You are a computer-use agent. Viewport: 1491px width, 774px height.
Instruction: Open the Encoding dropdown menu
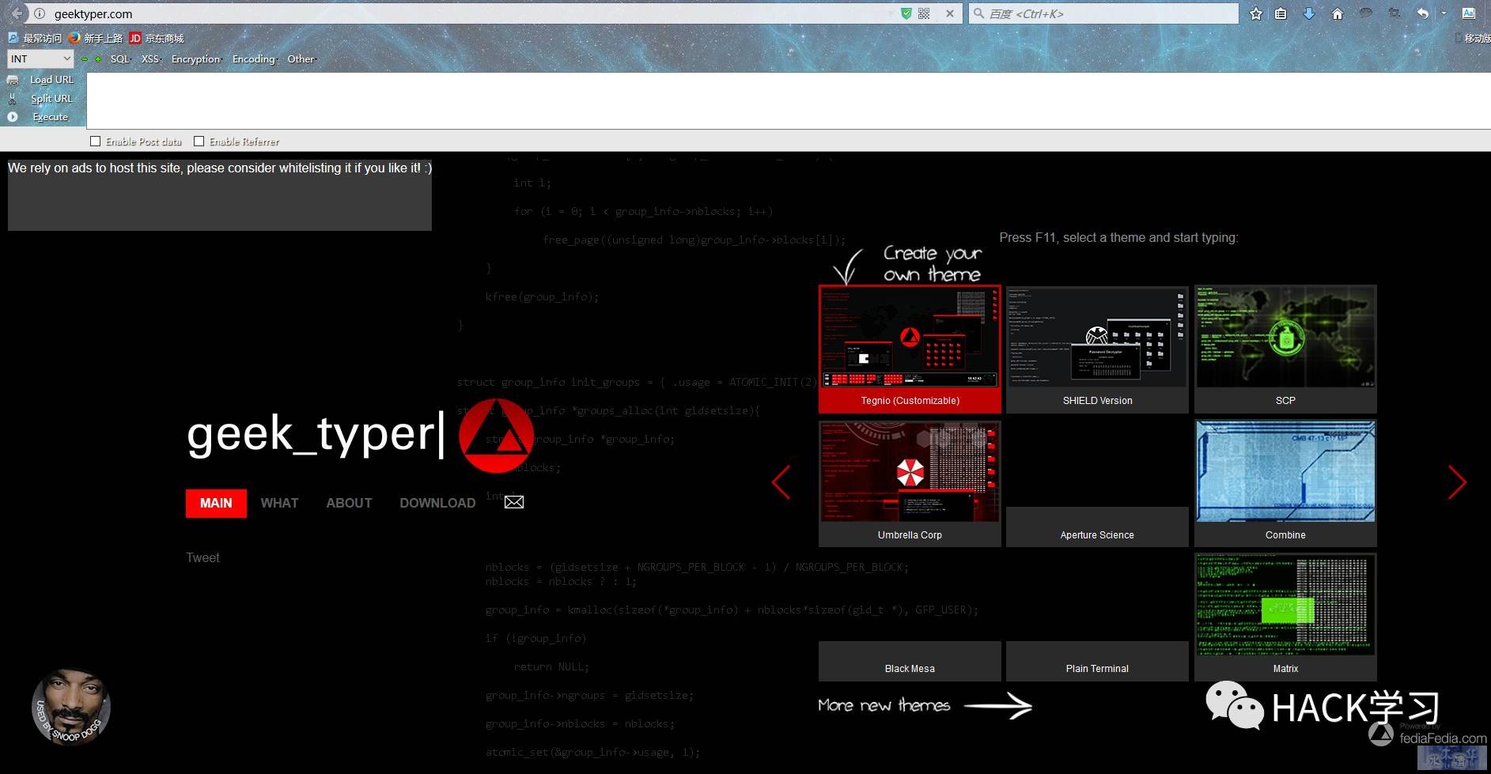pos(255,59)
